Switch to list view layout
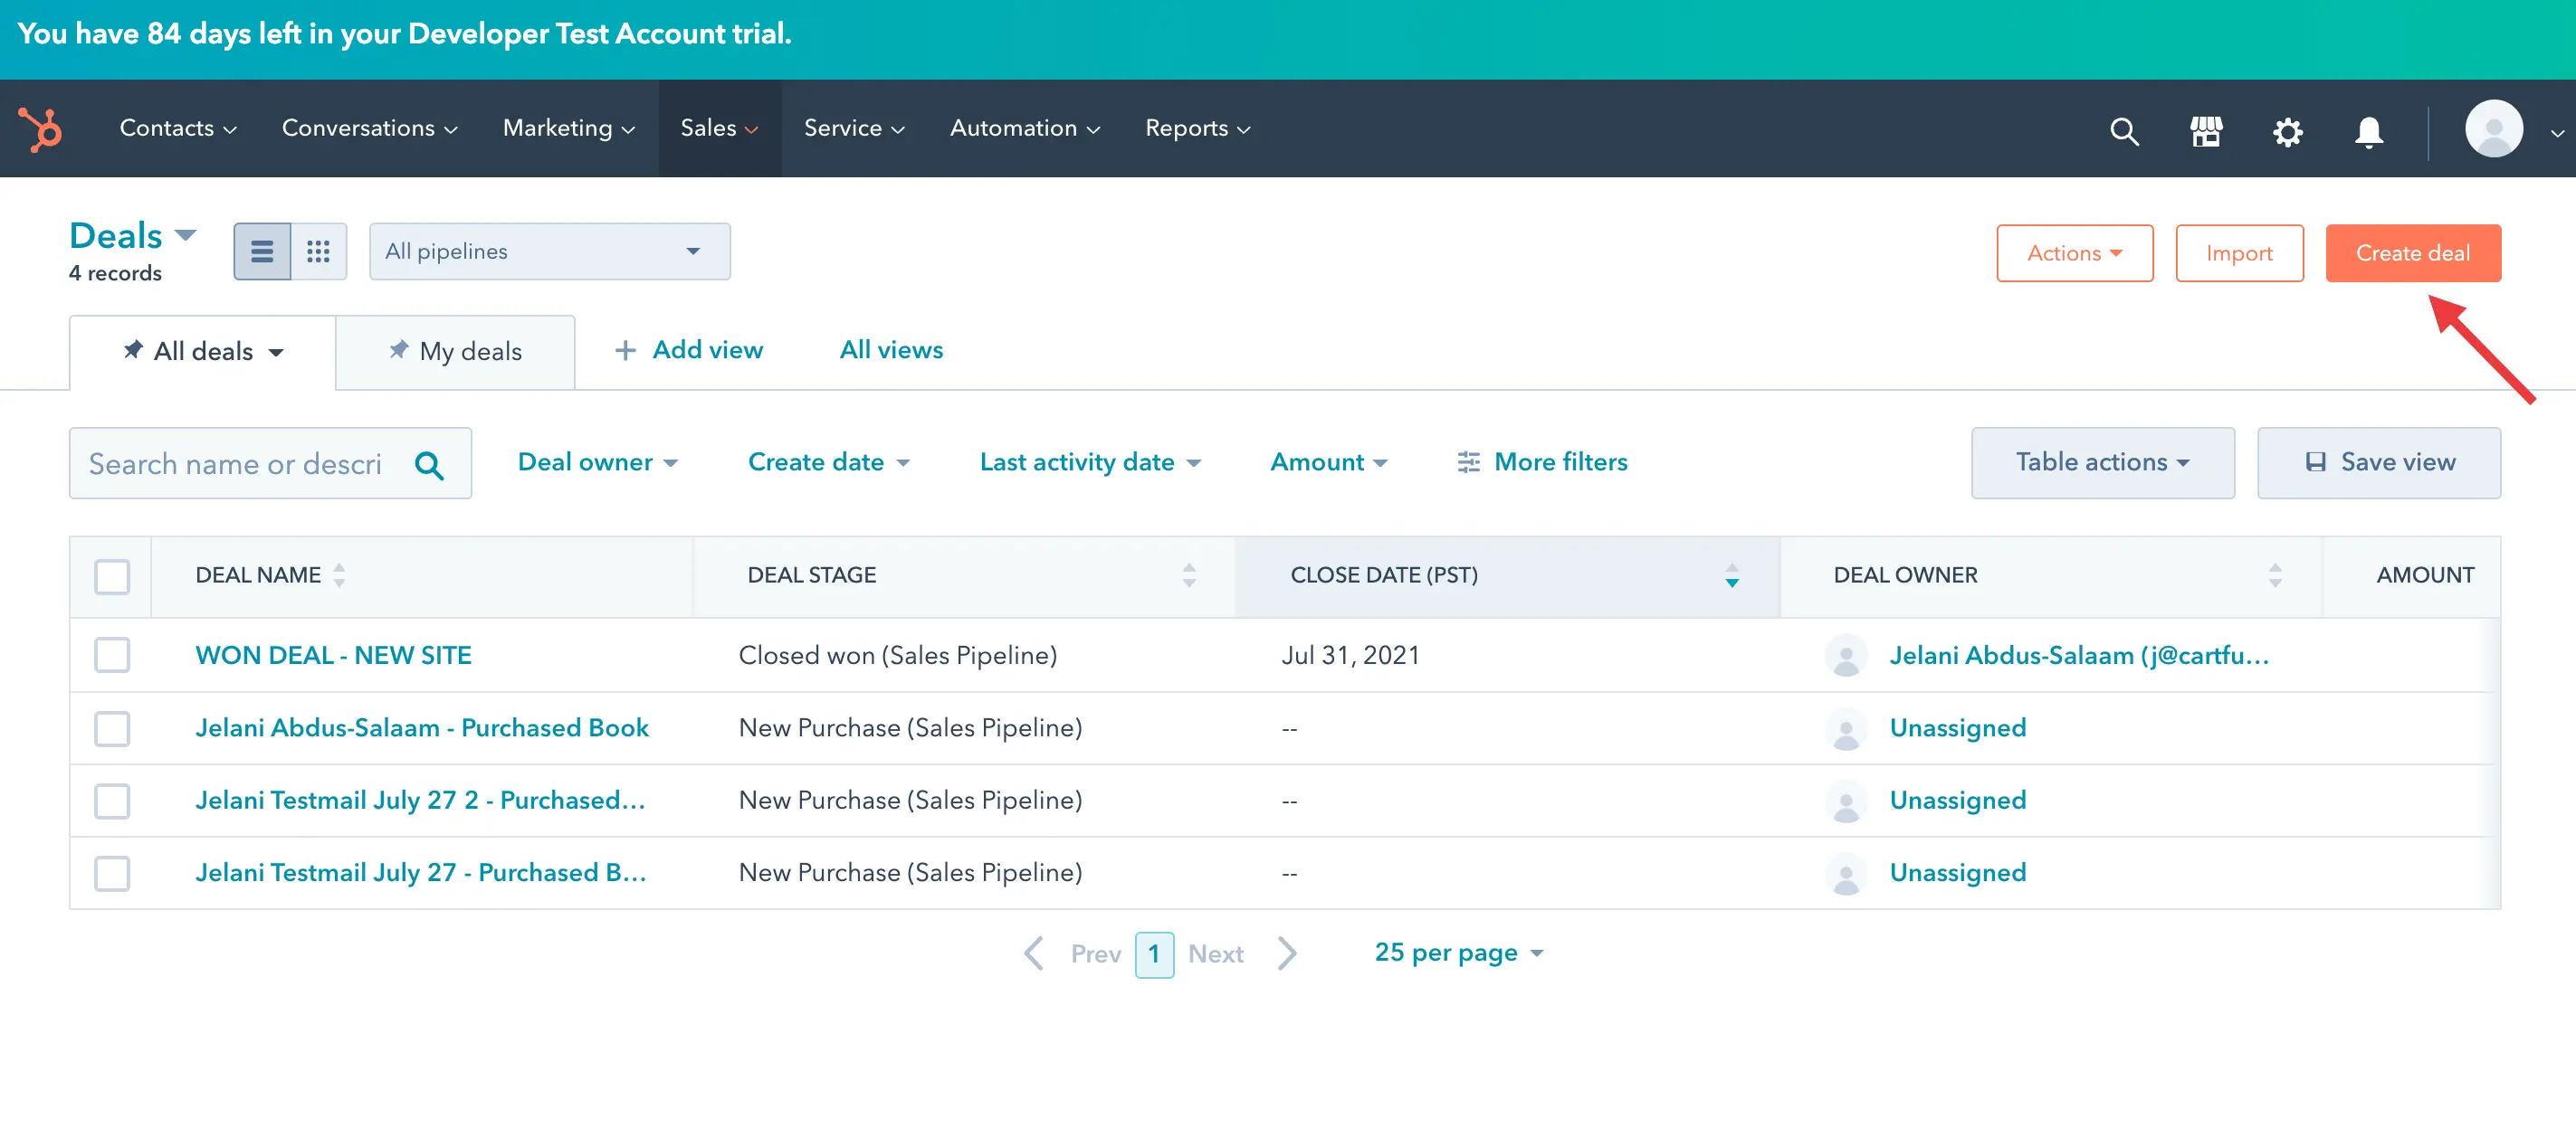 [262, 251]
